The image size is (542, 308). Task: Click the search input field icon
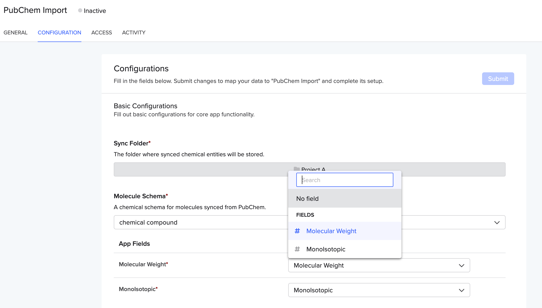345,180
